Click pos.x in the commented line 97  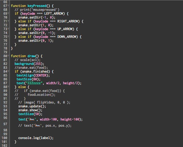click(x=50, y=126)
